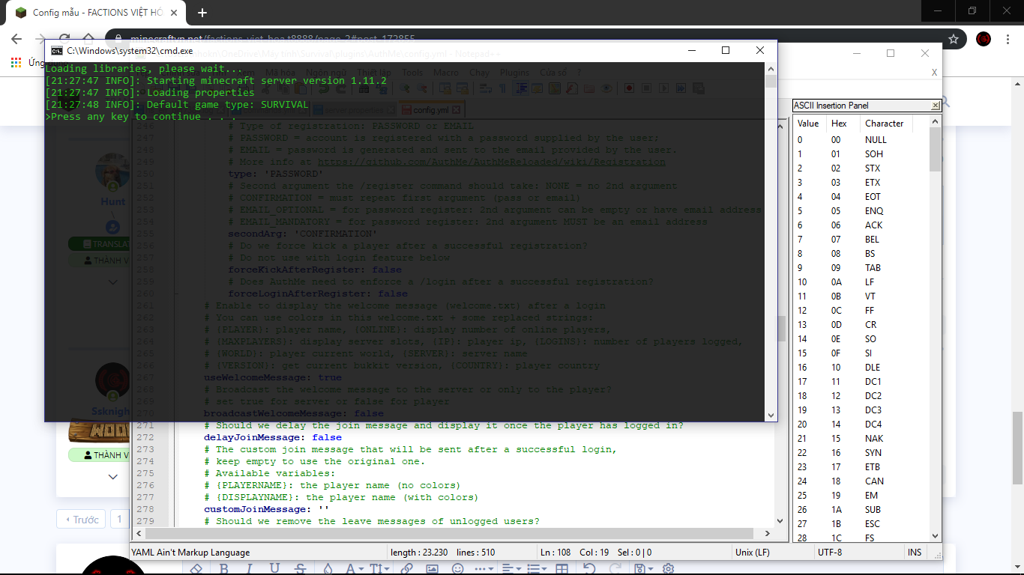Select ESC row in ASCII panel
Viewport: 1024px width, 575px height.
[x=872, y=524]
